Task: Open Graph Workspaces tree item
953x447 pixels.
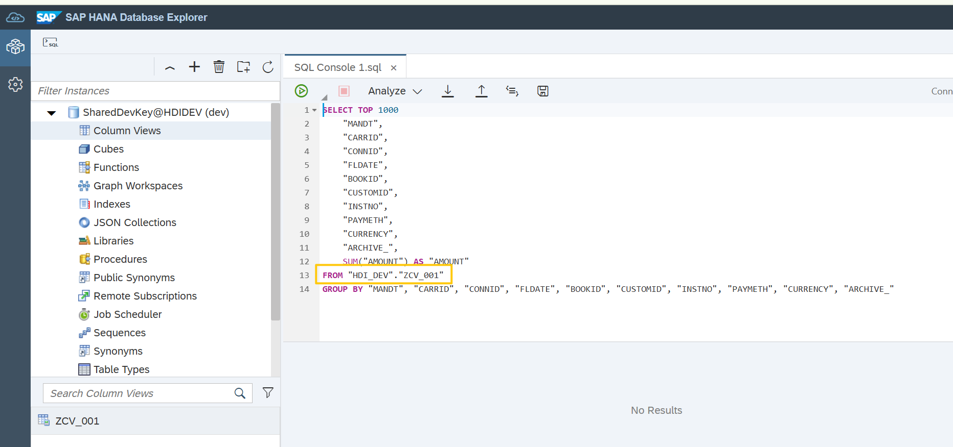Action: pos(138,186)
